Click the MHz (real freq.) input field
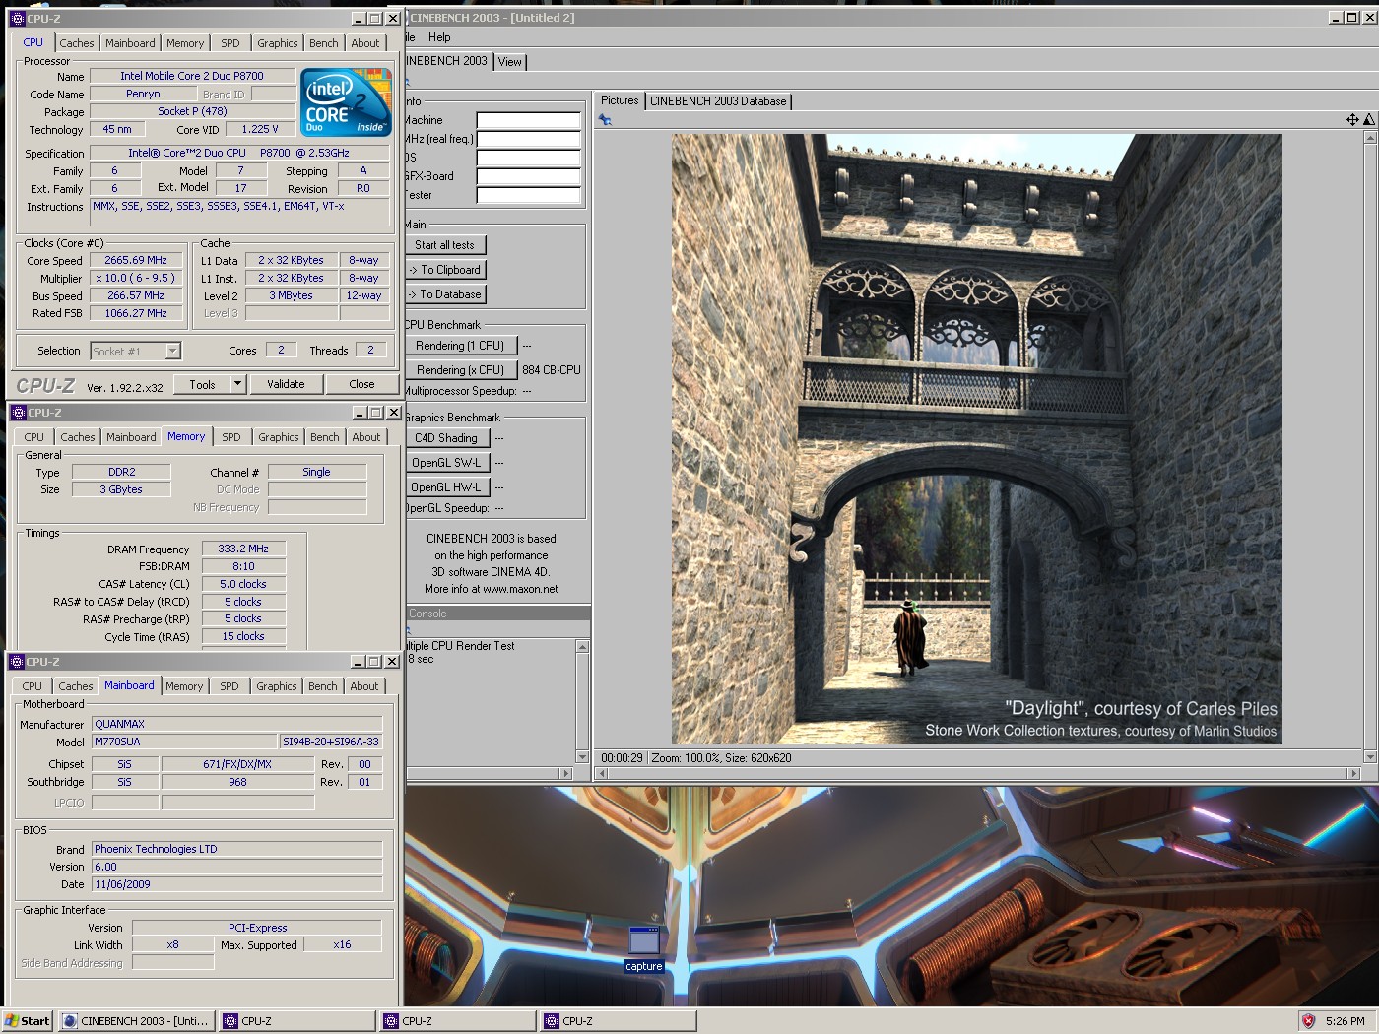The image size is (1379, 1034). point(529,139)
